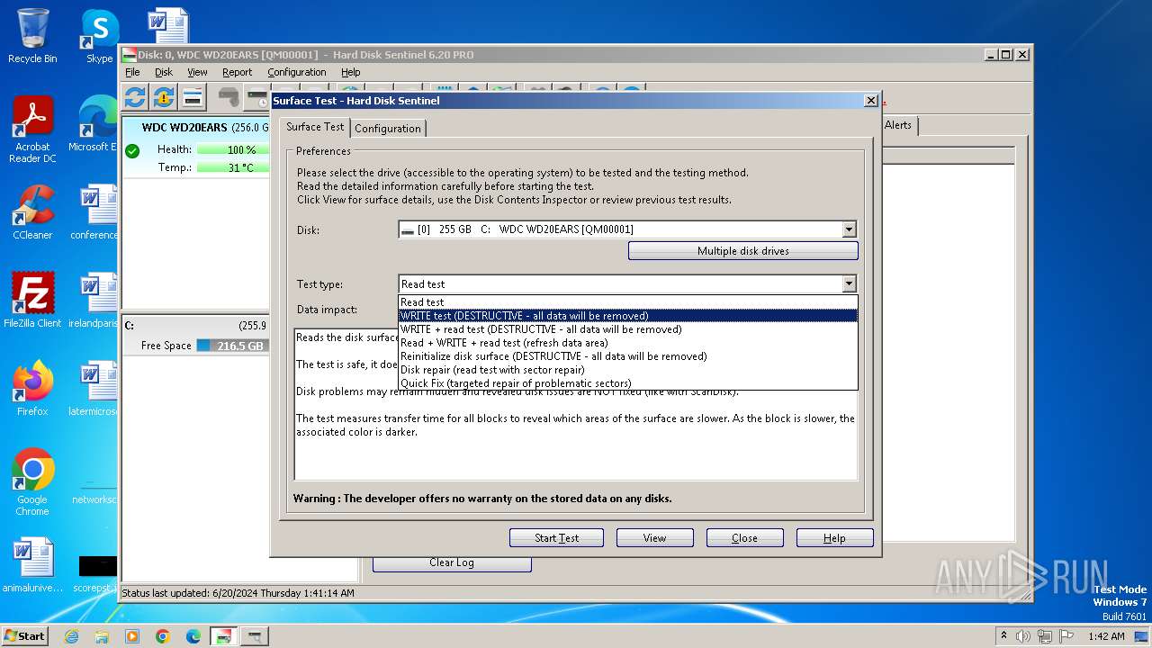Open Recycle Bin on the desktop
Viewport: 1152px width, 648px height.
click(32, 36)
